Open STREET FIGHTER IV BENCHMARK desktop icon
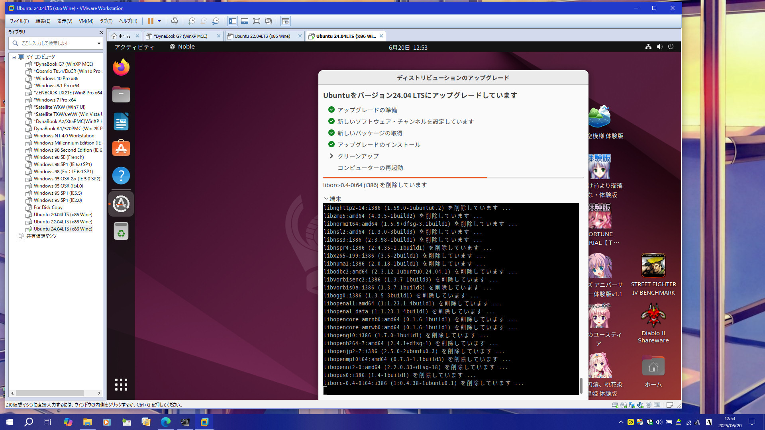The image size is (765, 430). click(x=653, y=275)
